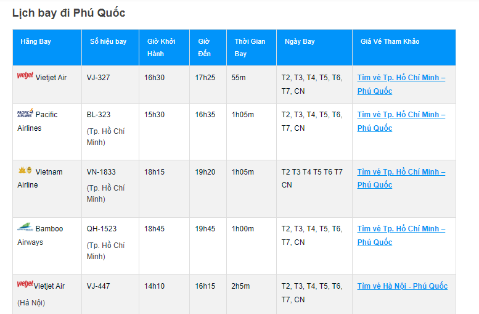Click the Ngày Bay column header
479x314 pixels.
pos(300,41)
